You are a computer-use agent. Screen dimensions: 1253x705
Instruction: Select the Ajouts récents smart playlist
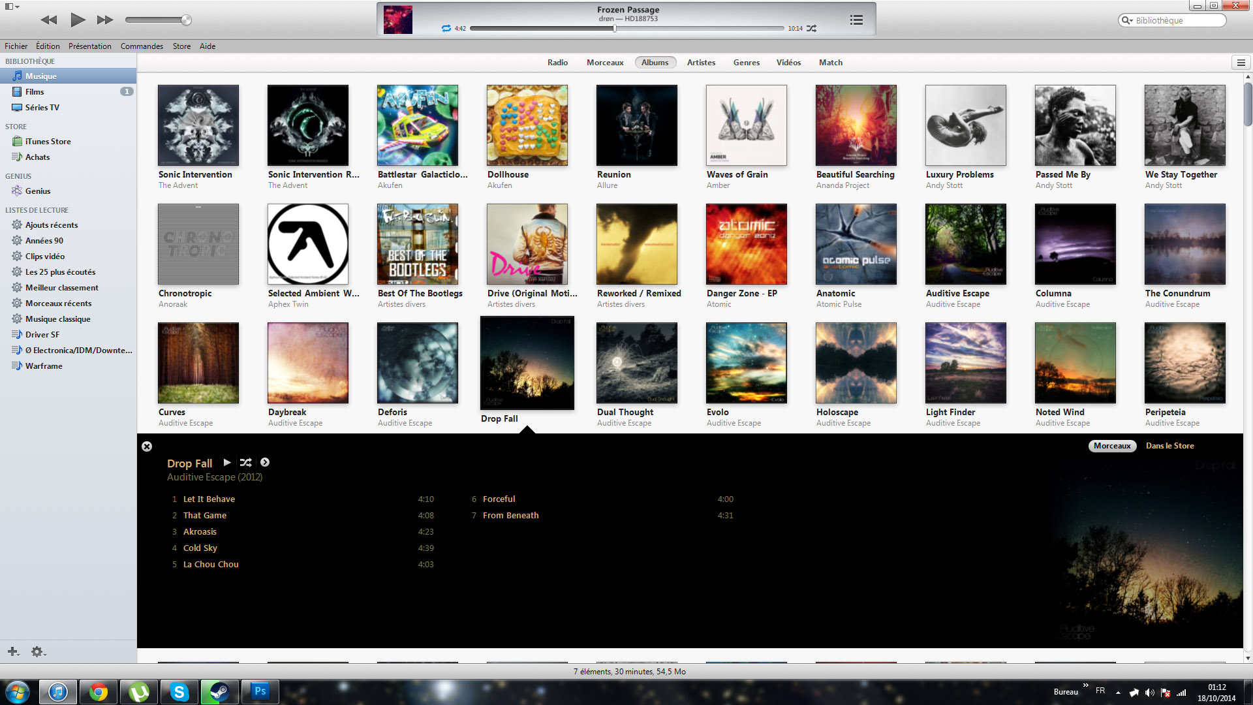(x=68, y=225)
